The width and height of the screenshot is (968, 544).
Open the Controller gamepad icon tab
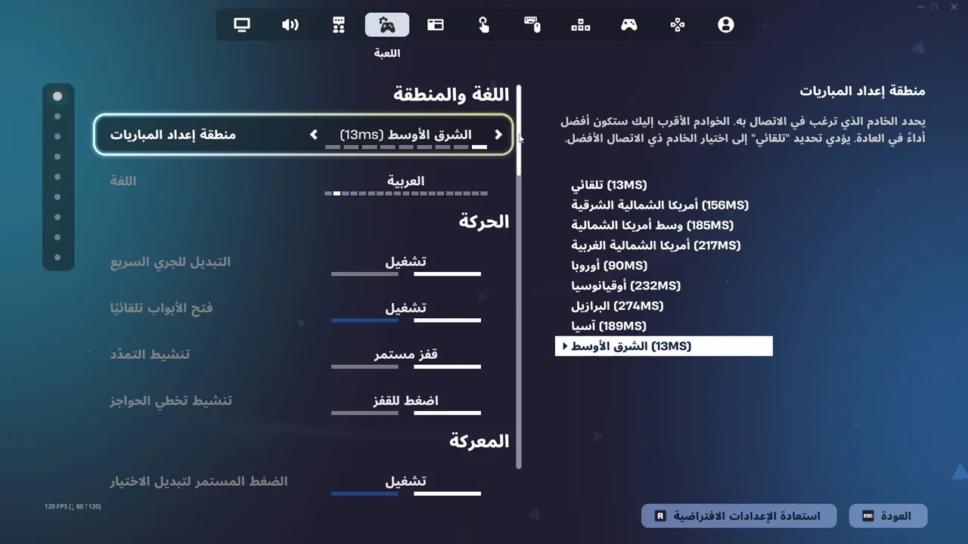point(629,25)
